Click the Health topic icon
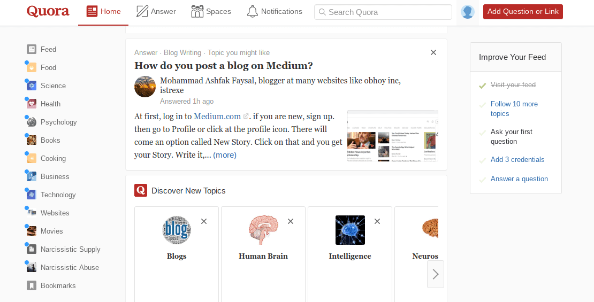This screenshot has width=594, height=302. click(x=32, y=104)
